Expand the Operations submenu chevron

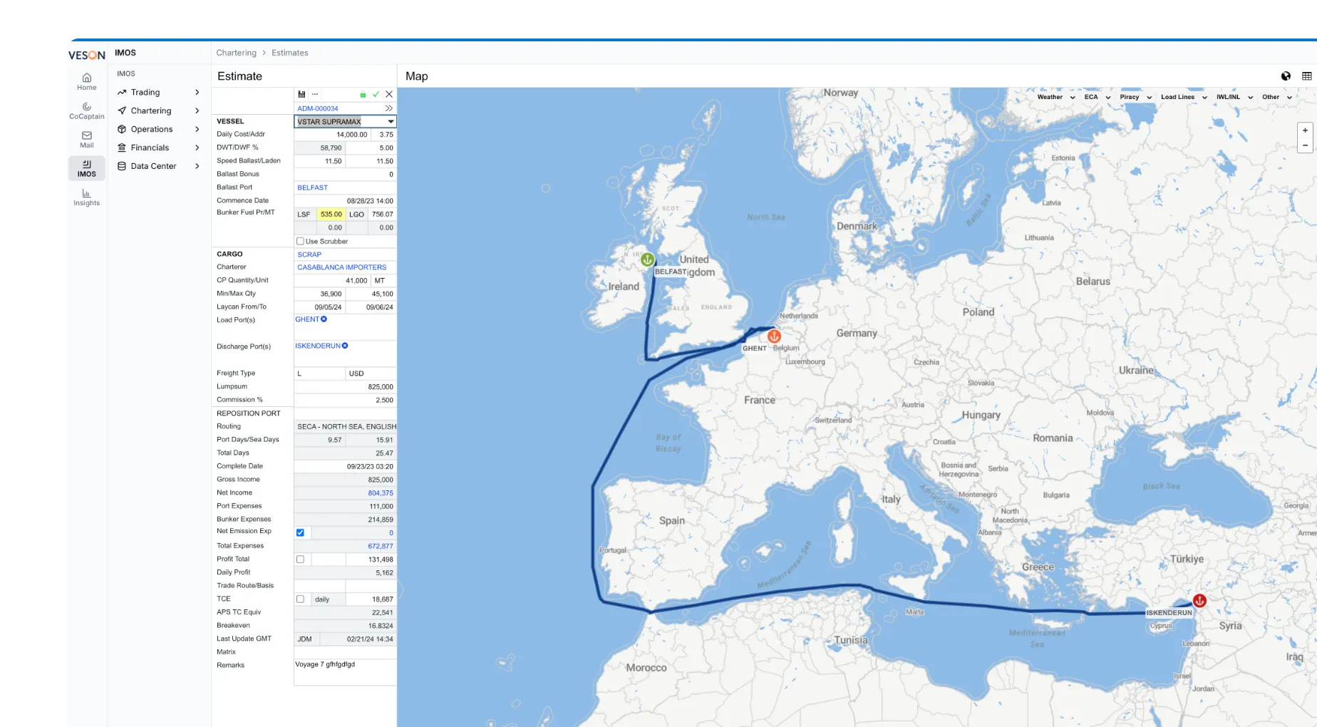click(197, 130)
